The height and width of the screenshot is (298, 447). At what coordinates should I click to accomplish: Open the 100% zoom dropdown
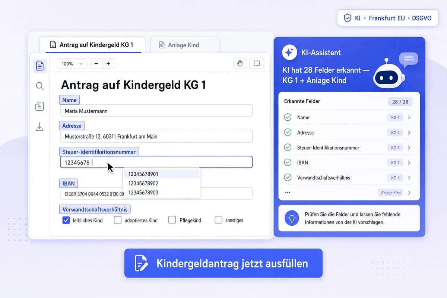click(x=72, y=64)
